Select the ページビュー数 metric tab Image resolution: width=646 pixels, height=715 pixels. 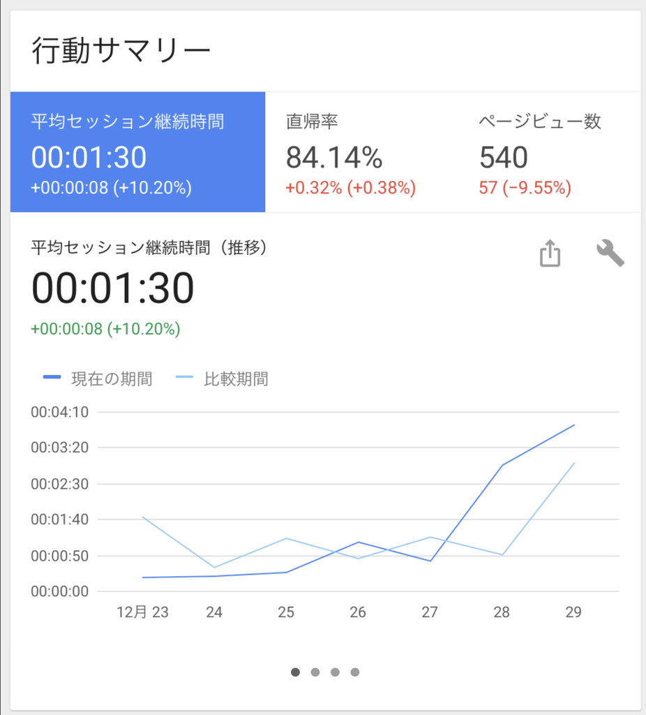(549, 152)
